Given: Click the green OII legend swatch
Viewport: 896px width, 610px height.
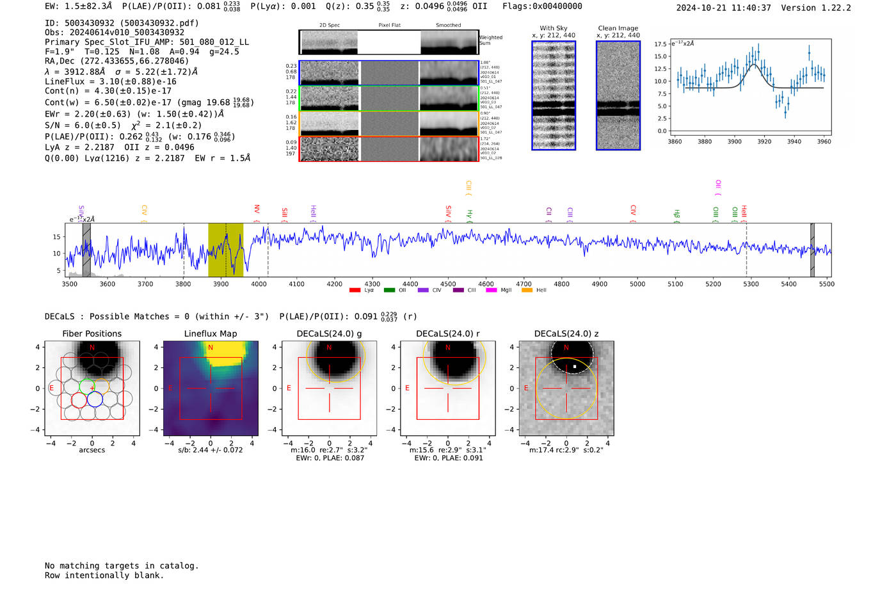Looking at the screenshot, I should click(389, 291).
